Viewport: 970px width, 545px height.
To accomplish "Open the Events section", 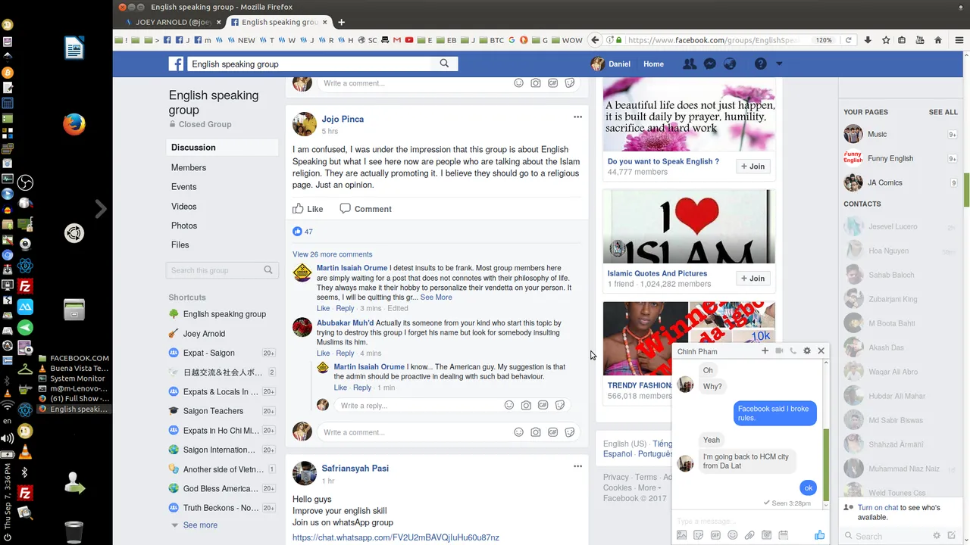I will (184, 187).
